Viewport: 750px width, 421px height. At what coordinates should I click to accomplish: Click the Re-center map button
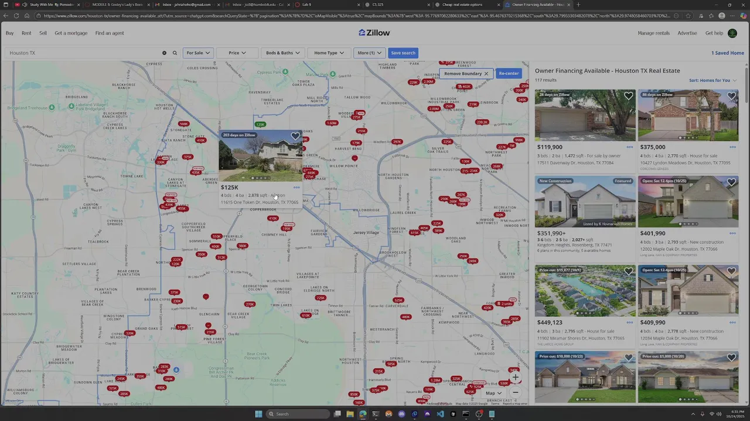click(x=509, y=74)
